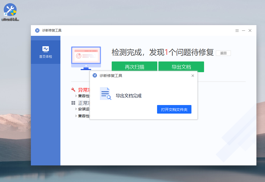Click the grey grid icon beside 正常项
Screen dimensions: 265x182
(73, 103)
